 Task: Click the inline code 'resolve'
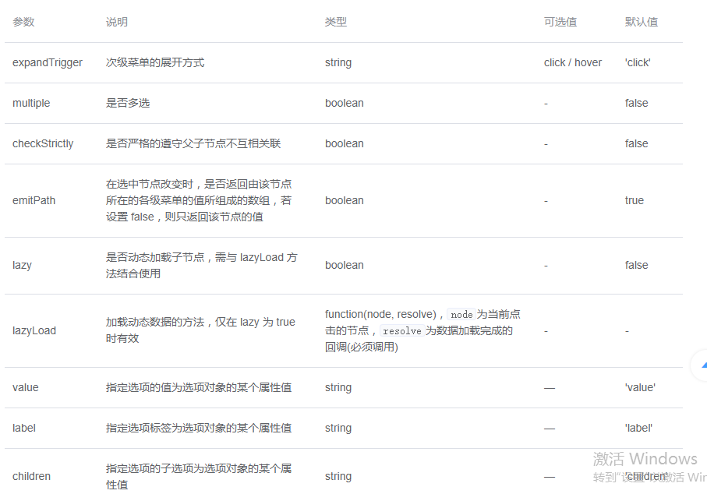coord(402,331)
